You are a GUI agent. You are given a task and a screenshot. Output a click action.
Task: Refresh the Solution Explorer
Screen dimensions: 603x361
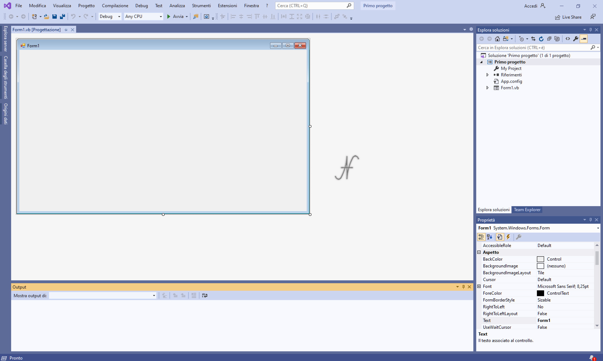click(x=541, y=39)
